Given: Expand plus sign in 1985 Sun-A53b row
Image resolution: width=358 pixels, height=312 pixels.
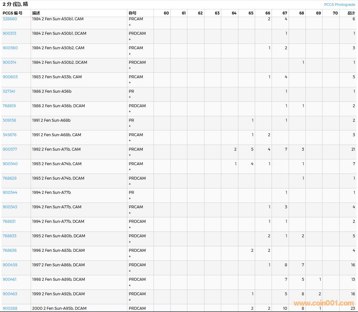Looking at the screenshot, I should pos(130,83).
